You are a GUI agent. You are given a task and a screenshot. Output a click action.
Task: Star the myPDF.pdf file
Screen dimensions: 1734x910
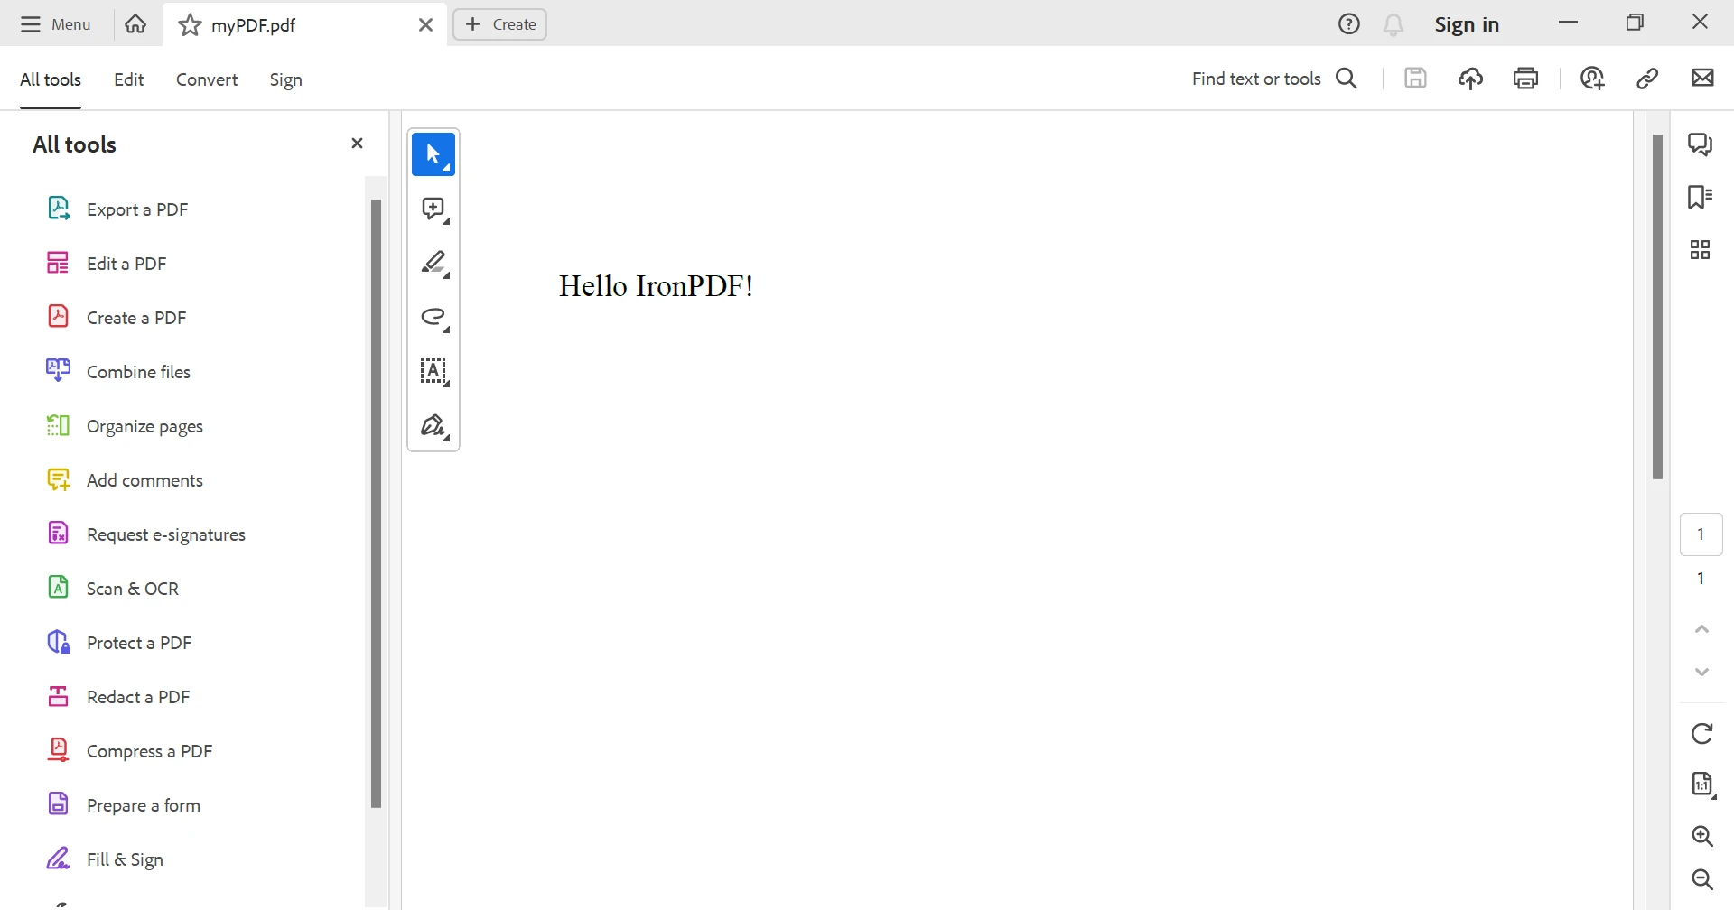pos(190,25)
